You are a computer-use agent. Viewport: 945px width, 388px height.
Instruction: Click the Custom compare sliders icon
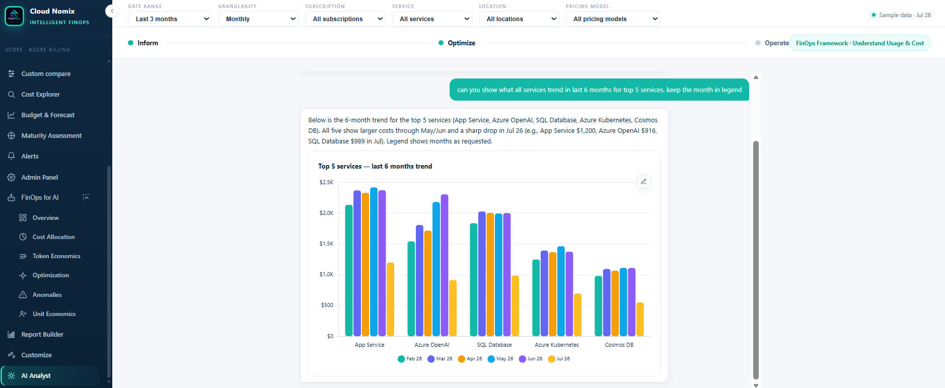point(11,73)
